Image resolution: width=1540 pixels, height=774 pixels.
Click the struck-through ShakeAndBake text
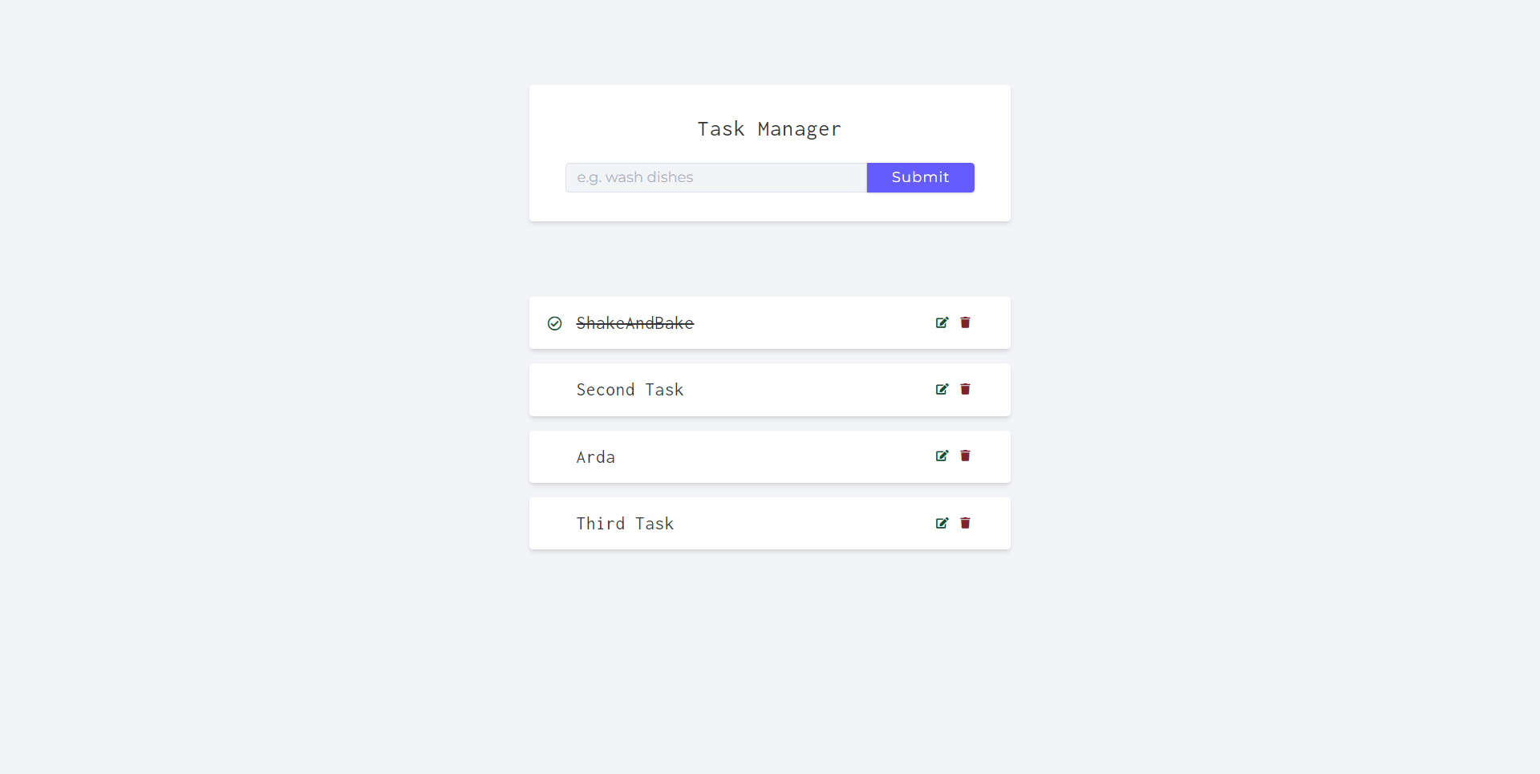point(634,323)
